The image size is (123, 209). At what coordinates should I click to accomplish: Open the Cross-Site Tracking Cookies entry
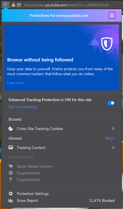pos(62,129)
